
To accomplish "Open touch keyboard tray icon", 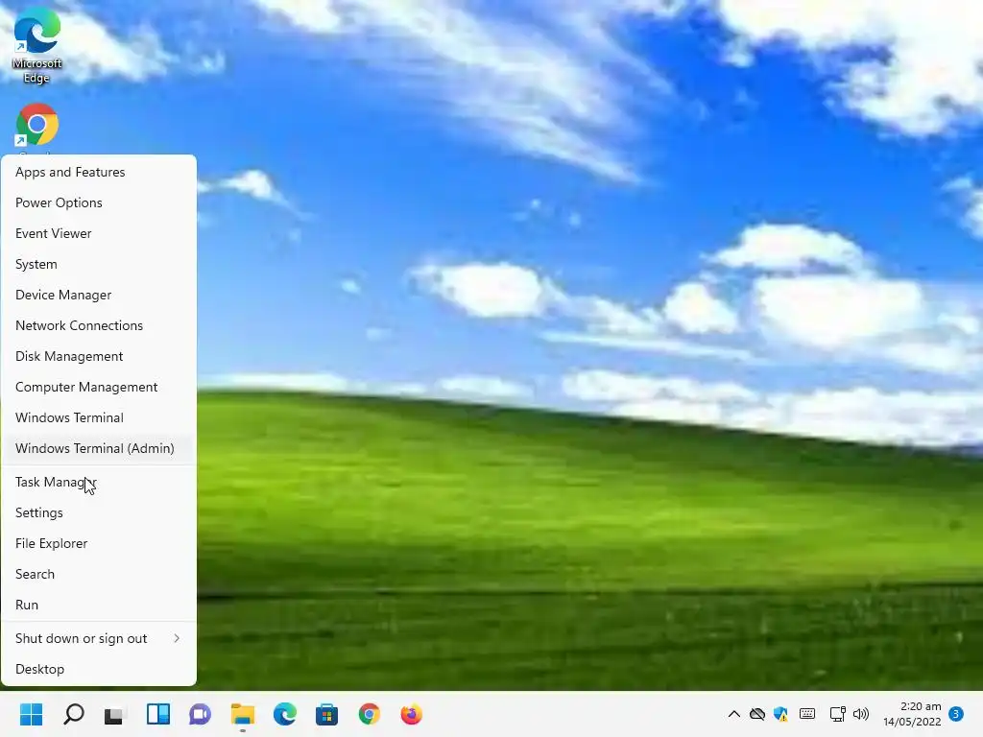I will coord(807,714).
